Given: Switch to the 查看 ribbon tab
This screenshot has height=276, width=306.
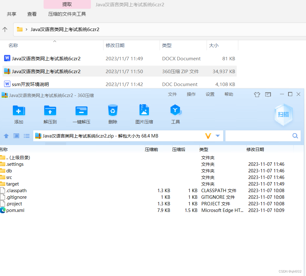Looking at the screenshot, I should coord(32,14).
